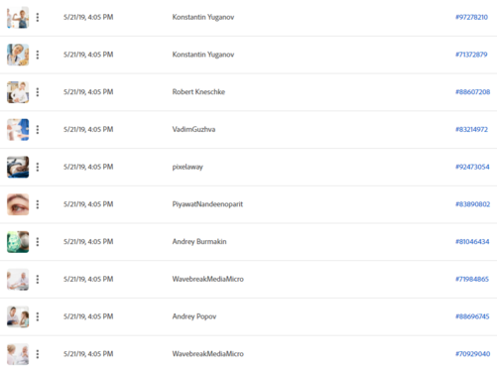Open more options for asset #71372879
497x371 pixels.
tap(38, 55)
